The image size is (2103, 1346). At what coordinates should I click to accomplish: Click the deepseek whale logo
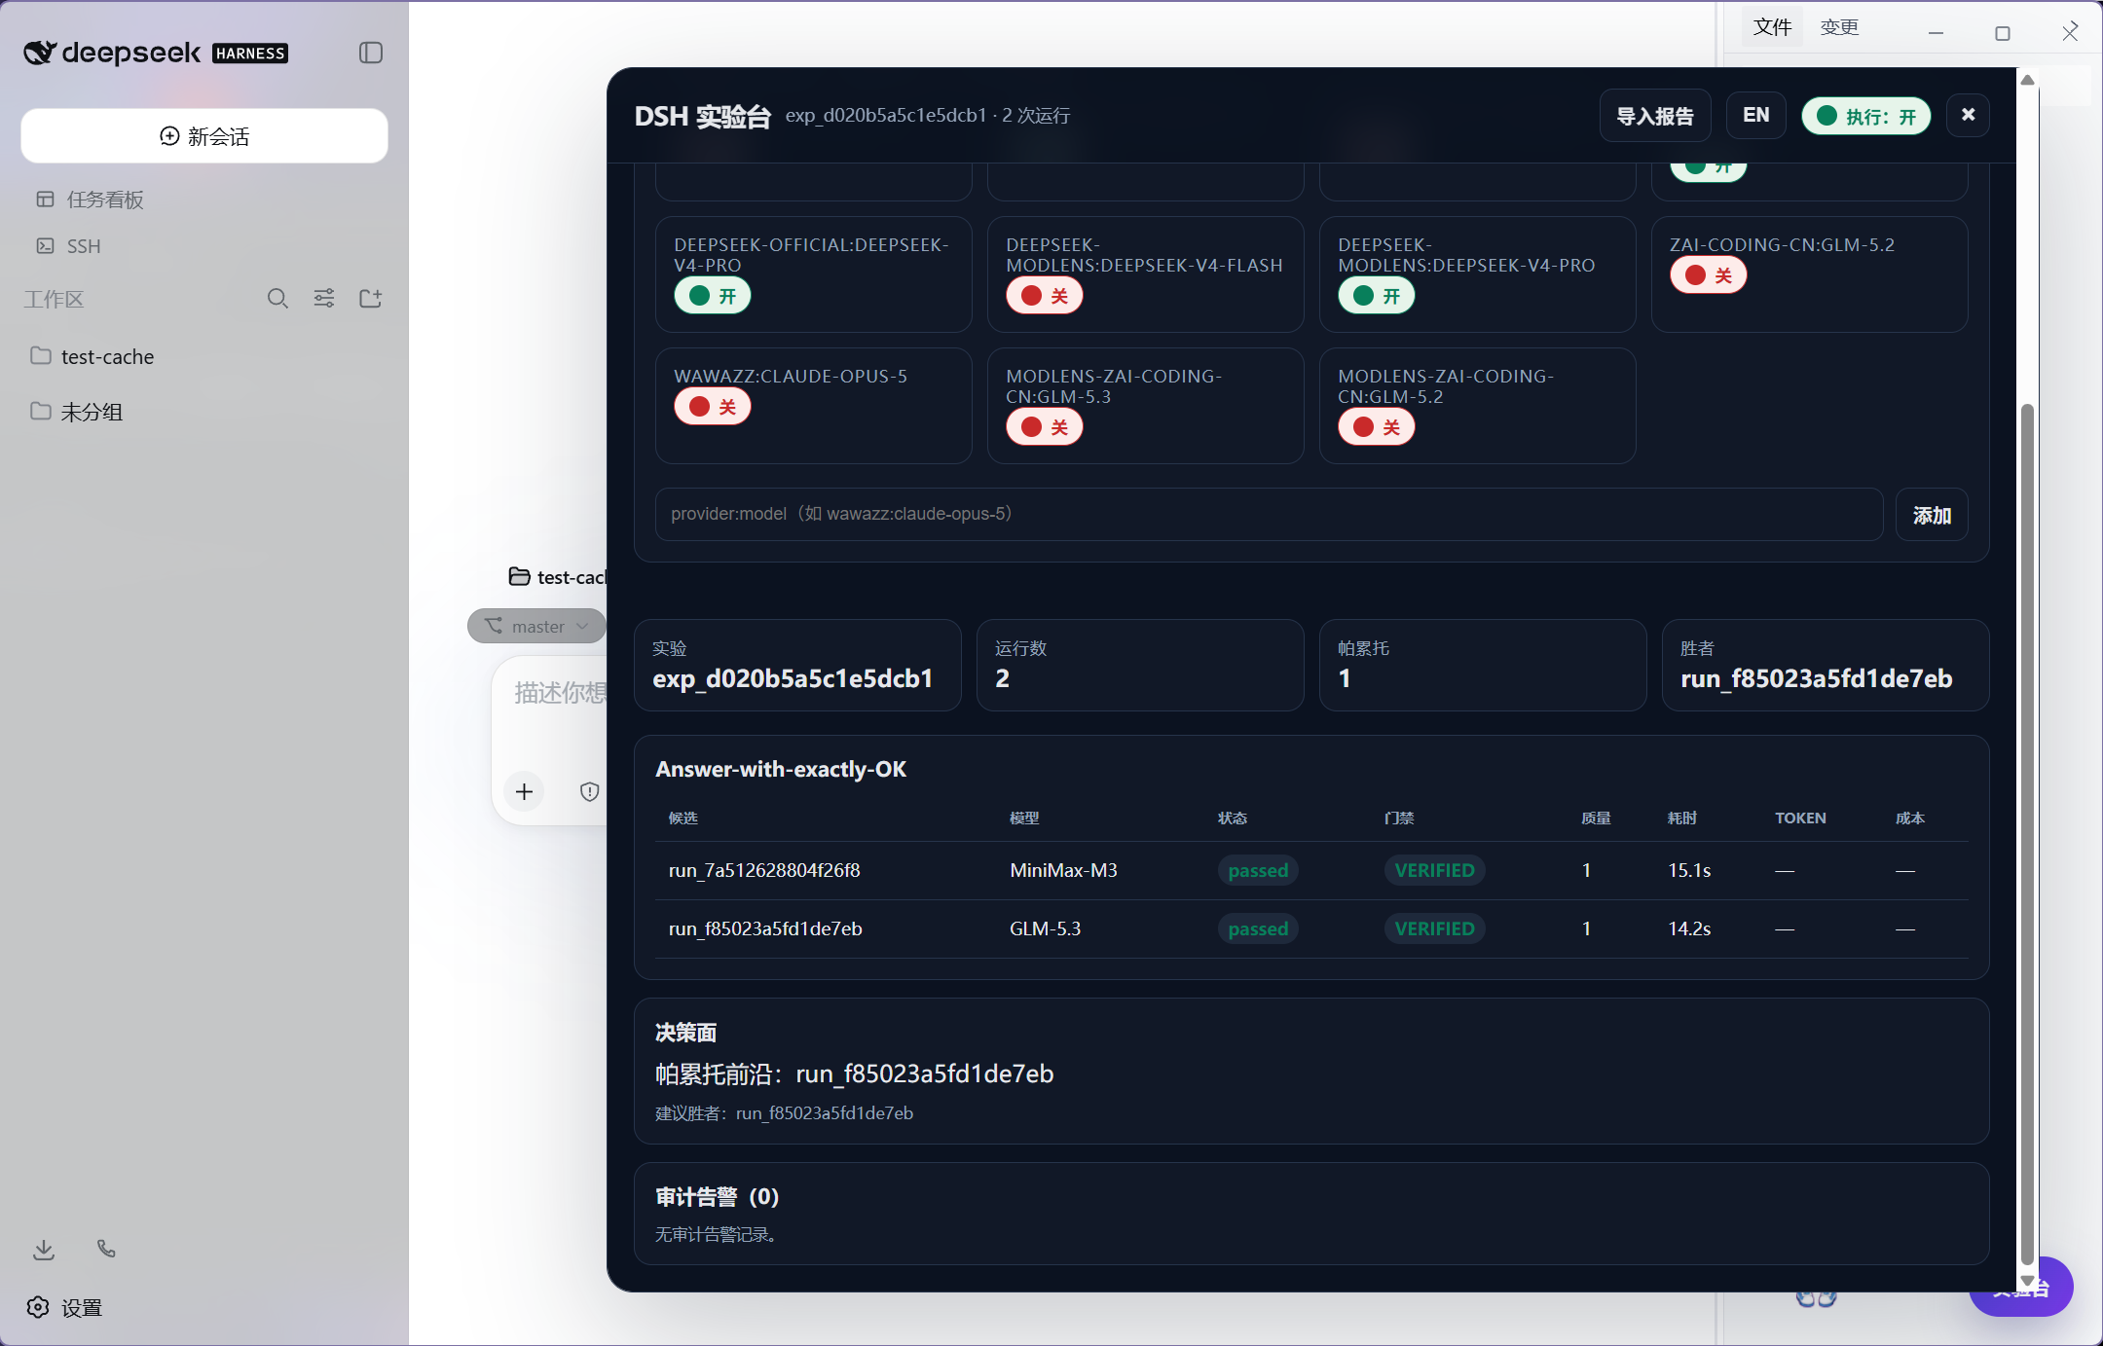pyautogui.click(x=40, y=53)
